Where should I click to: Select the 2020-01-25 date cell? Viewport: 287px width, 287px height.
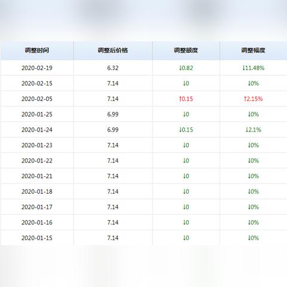(x=37, y=114)
